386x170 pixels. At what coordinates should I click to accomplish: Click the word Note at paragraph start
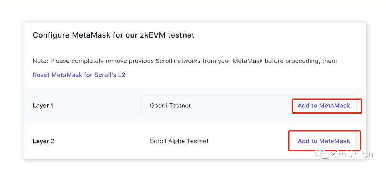pos(40,61)
